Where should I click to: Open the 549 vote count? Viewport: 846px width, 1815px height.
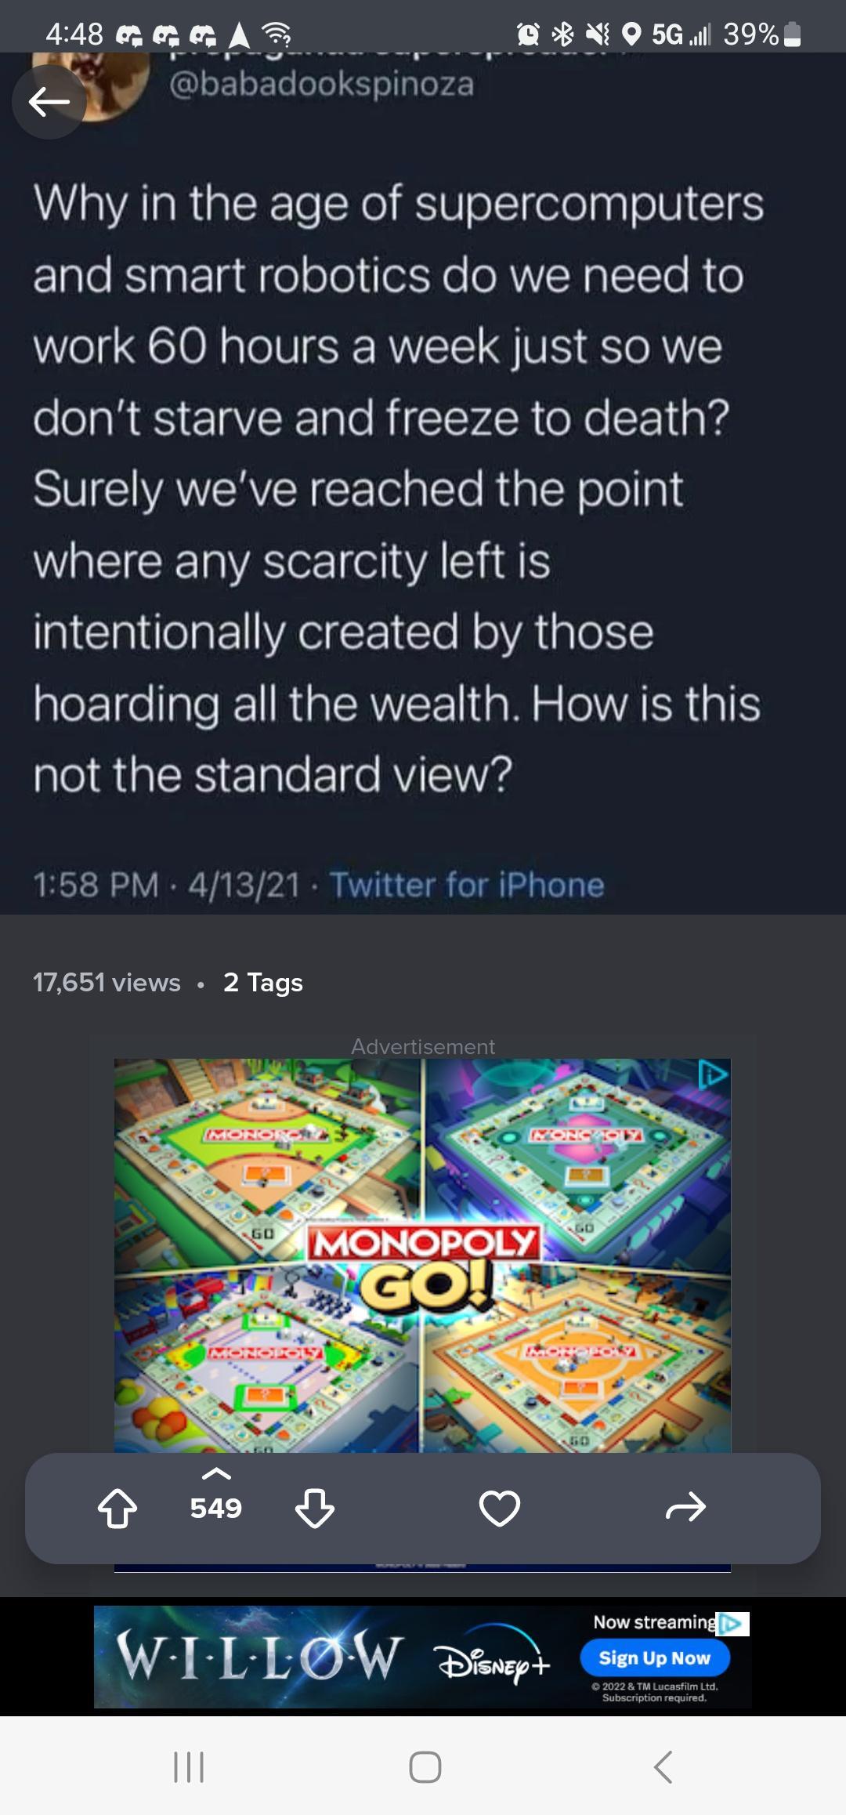[216, 1508]
